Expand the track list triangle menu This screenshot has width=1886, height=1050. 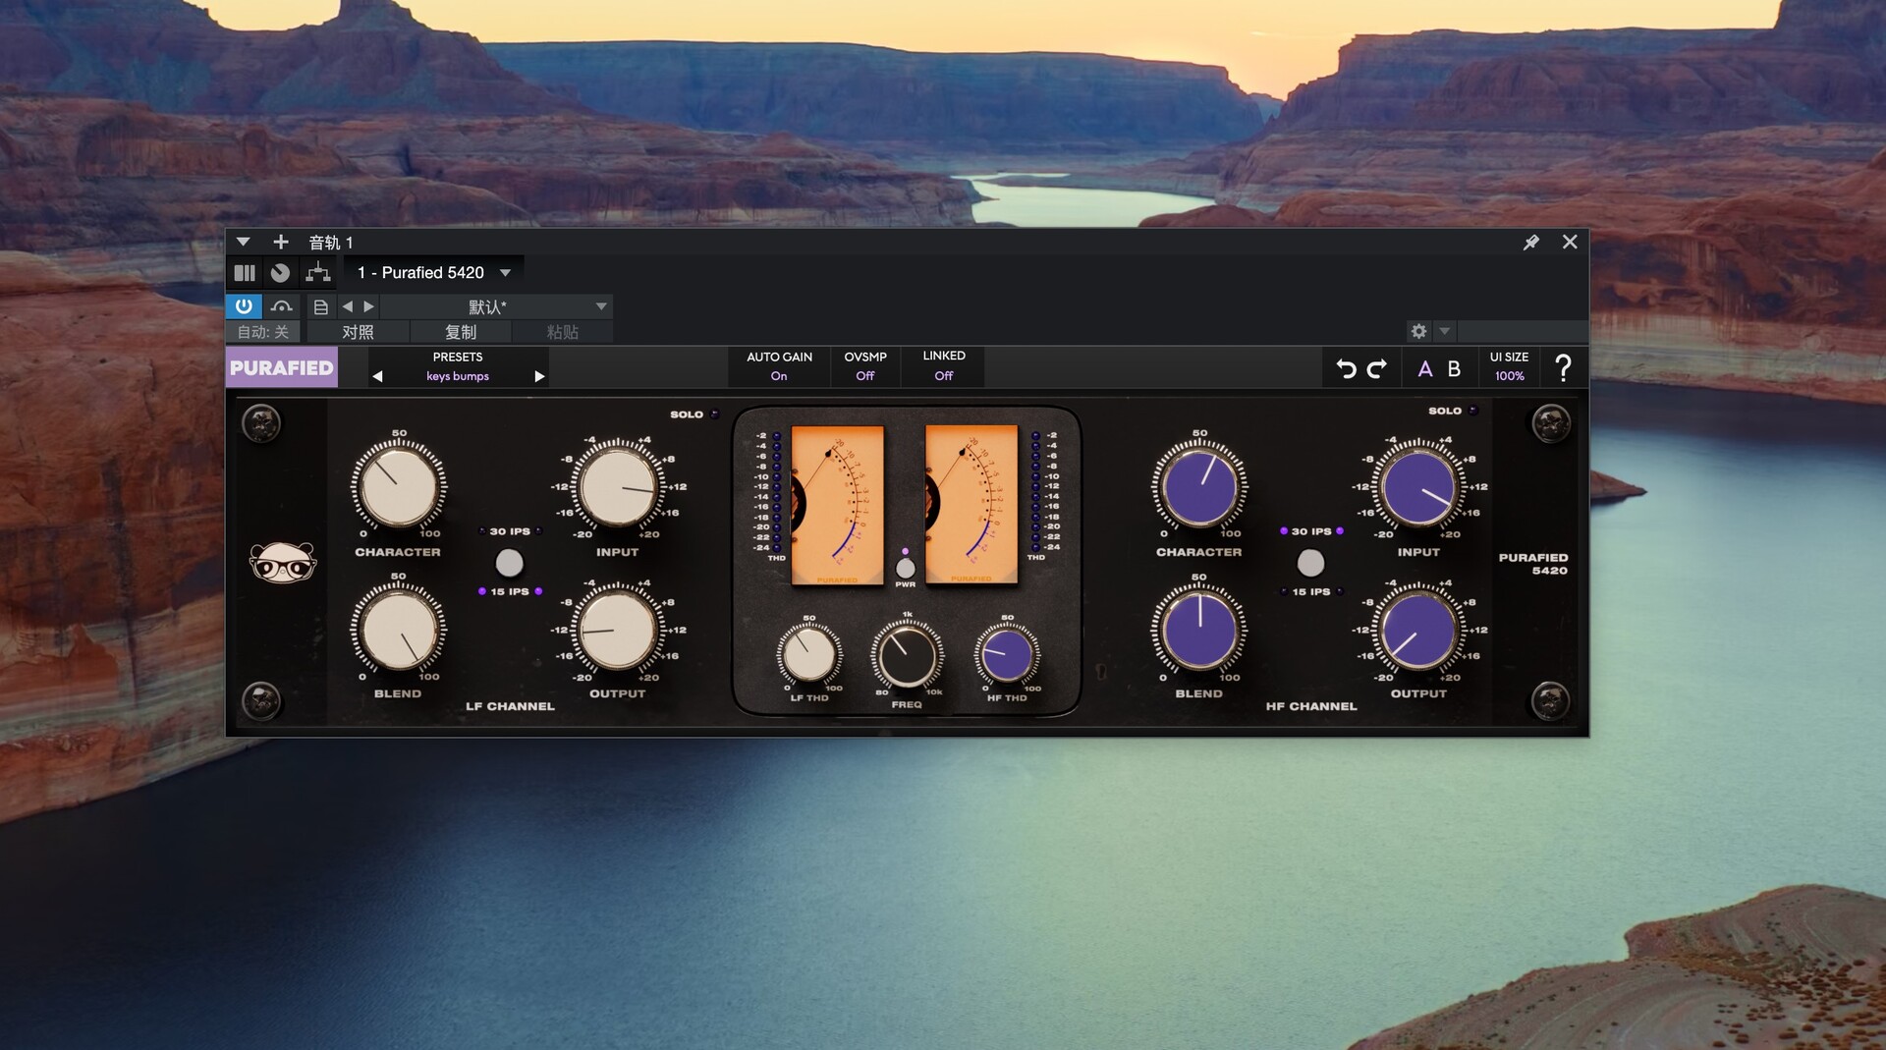pos(243,242)
